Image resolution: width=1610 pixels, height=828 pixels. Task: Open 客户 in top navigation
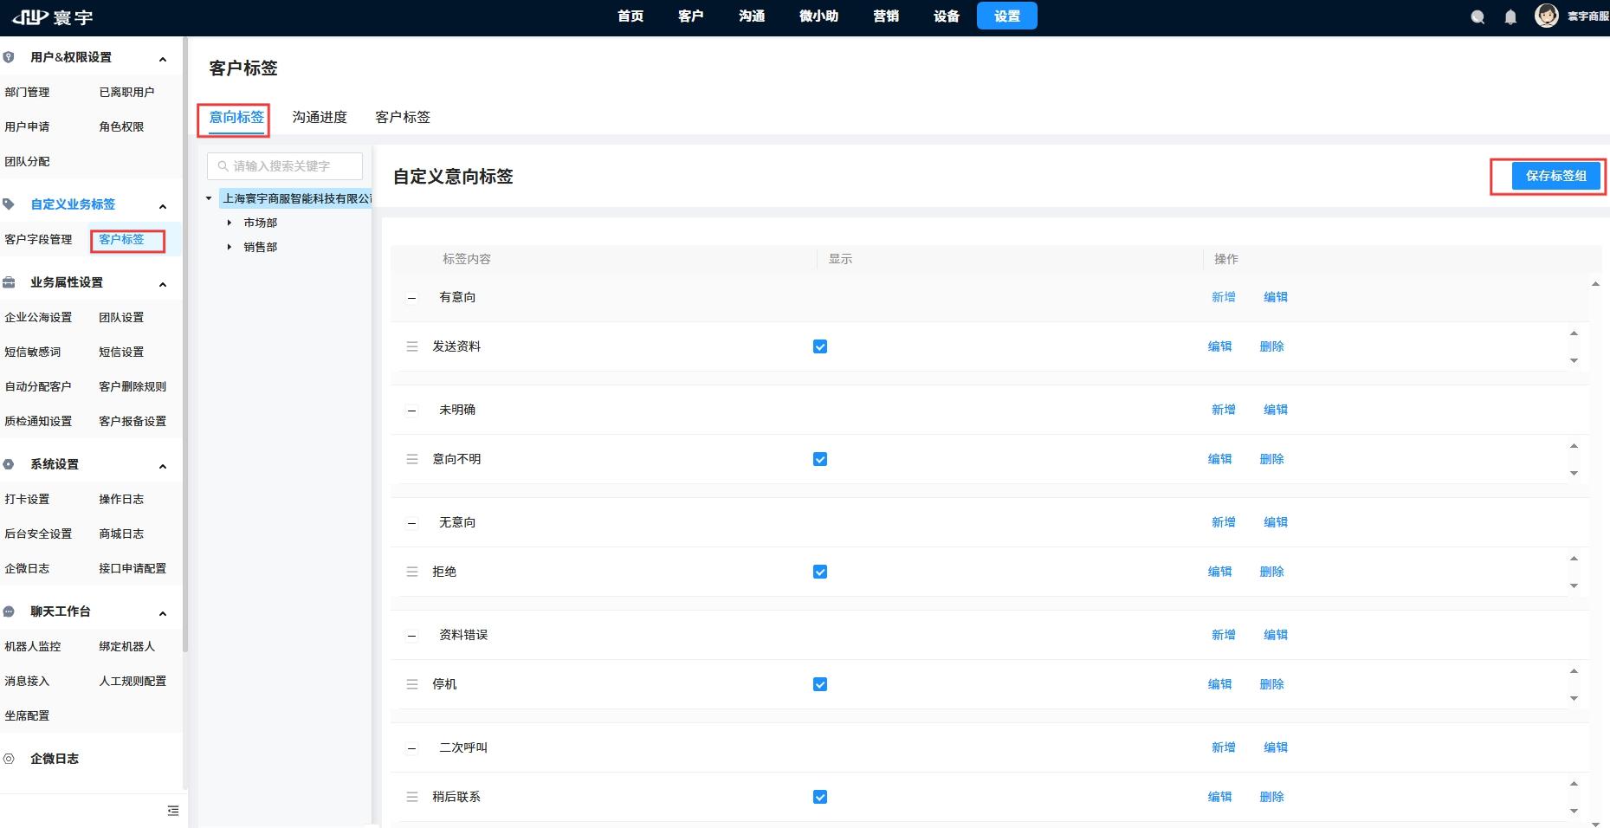click(x=691, y=16)
